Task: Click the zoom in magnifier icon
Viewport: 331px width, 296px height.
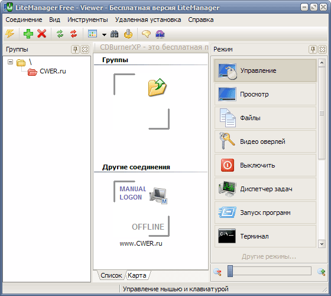Action: click(x=321, y=272)
